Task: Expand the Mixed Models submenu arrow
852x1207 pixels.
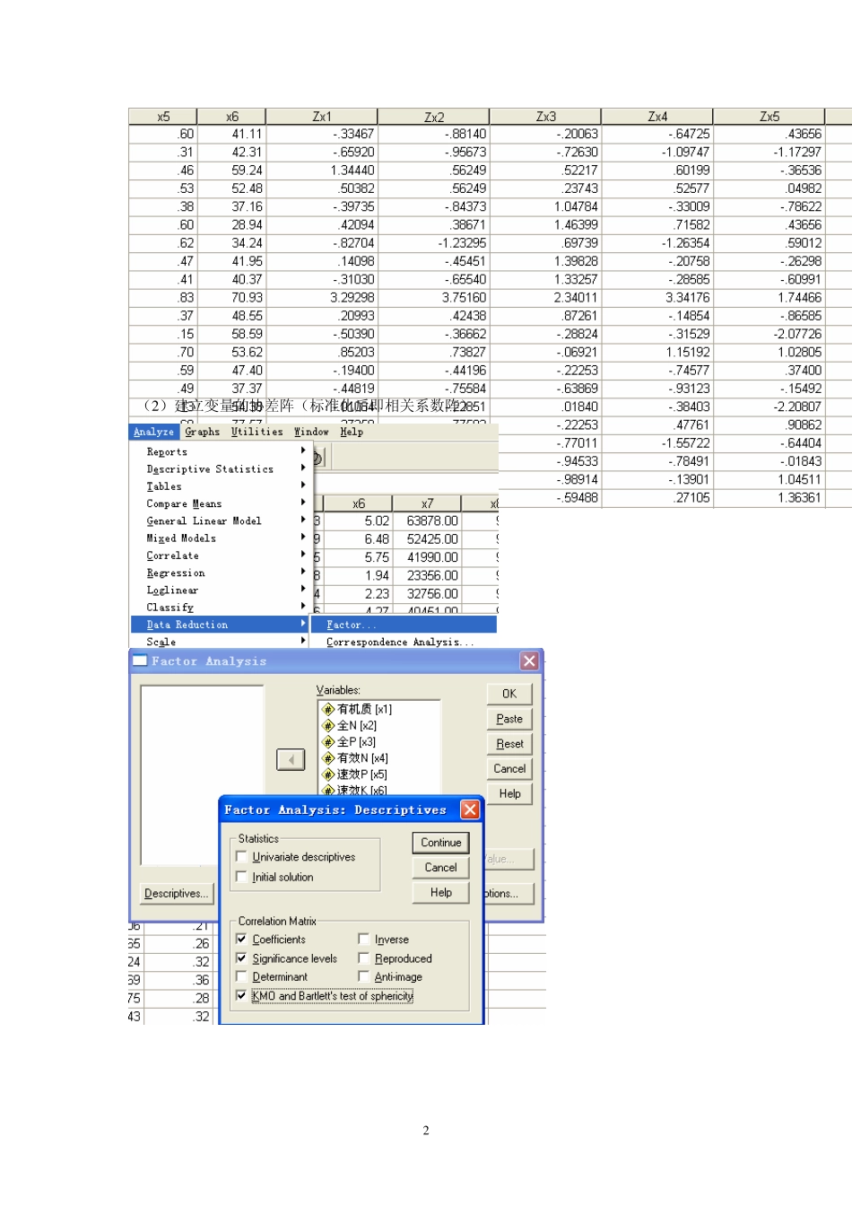Action: pos(303,538)
